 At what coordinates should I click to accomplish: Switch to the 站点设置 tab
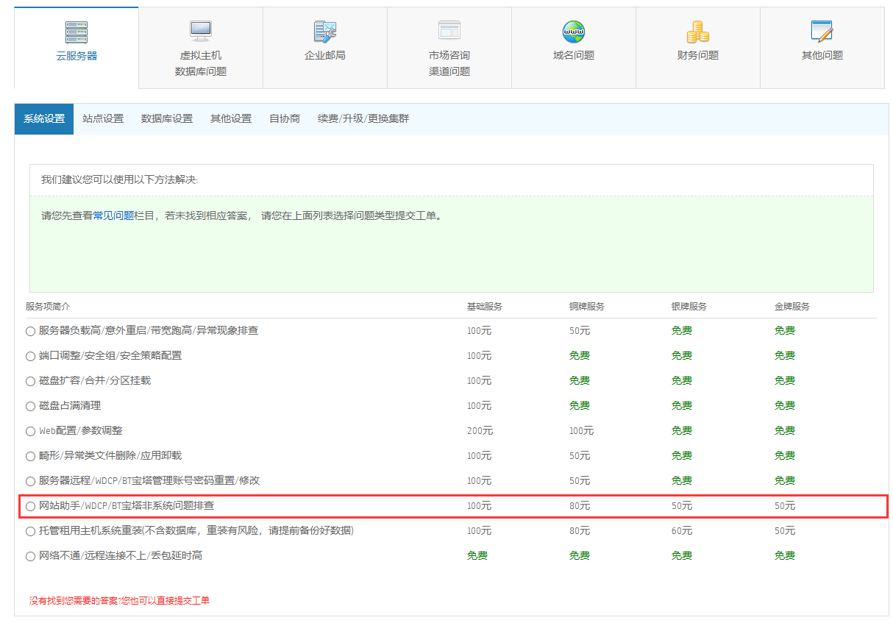click(103, 119)
